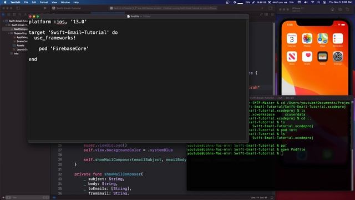The image size is (355, 200).
Task: Select the Xcode project navigator folder icon
Action: tap(3, 14)
